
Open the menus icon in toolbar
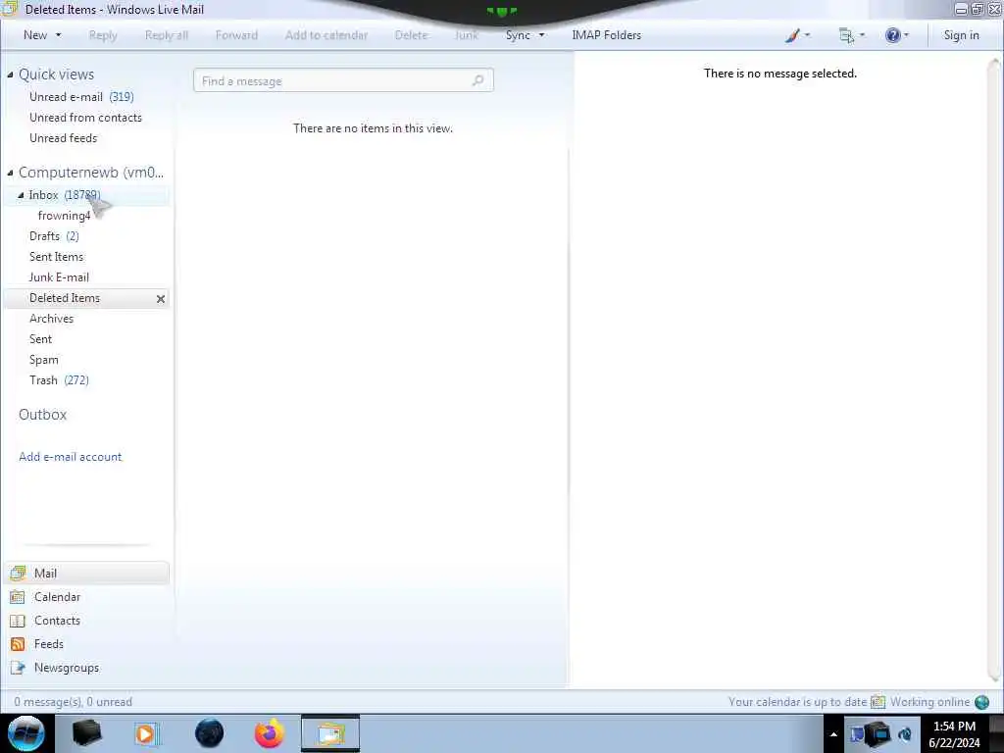[x=846, y=35]
